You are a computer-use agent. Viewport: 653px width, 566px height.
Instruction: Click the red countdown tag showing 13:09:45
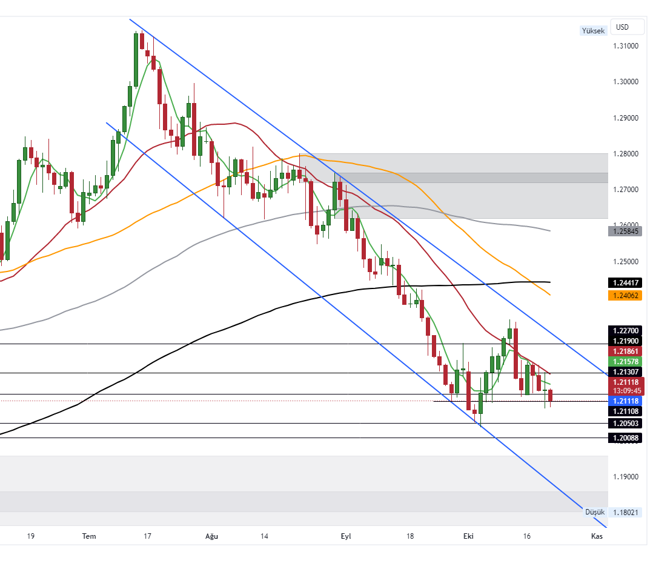(x=626, y=391)
